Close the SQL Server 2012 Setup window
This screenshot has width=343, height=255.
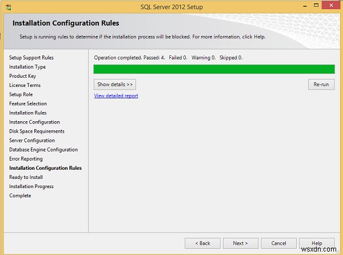(331, 5)
